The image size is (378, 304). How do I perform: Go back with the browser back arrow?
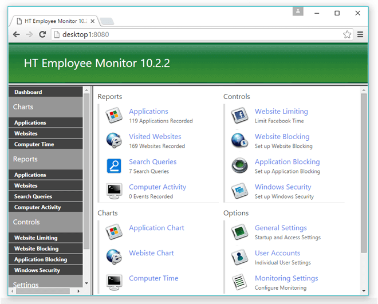tap(17, 34)
